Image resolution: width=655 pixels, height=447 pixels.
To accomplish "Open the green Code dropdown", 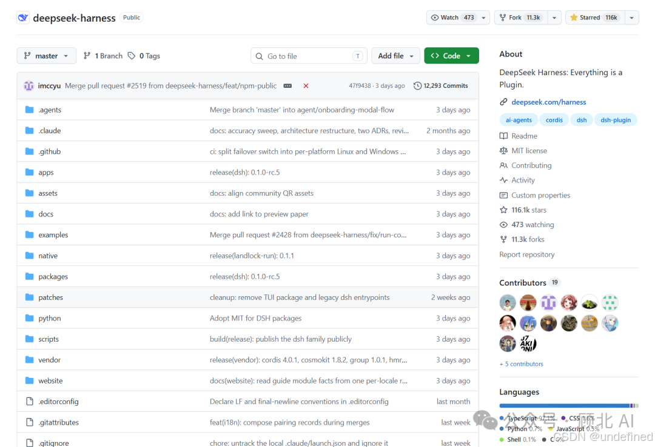I will (x=451, y=56).
